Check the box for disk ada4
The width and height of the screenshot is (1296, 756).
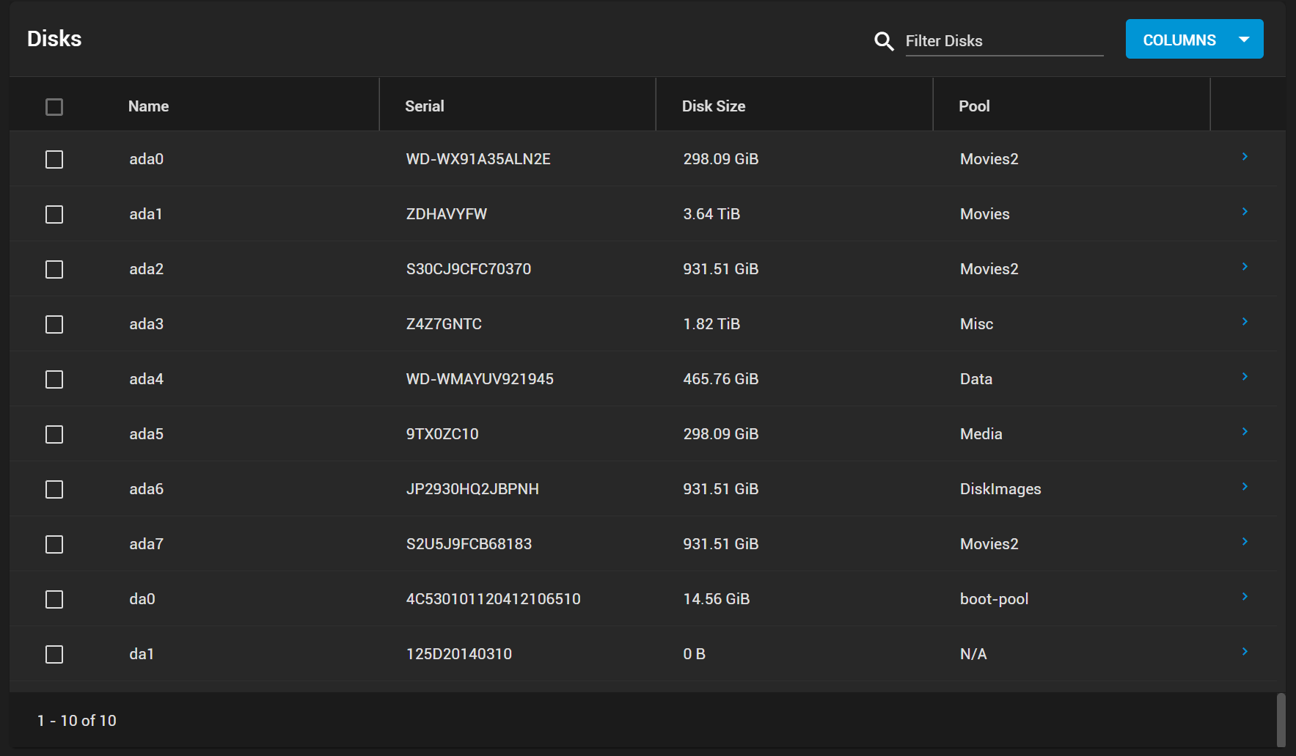[x=54, y=379]
